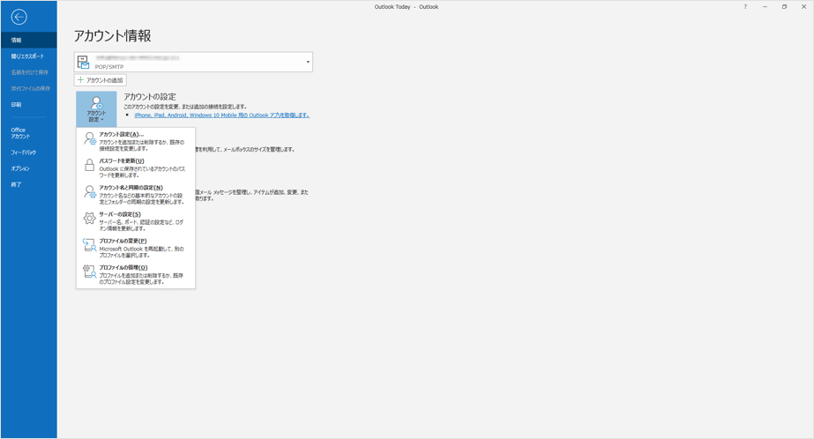The width and height of the screenshot is (814, 439).
Task: Click the プロファイルの管理 icon
Action: [89, 272]
